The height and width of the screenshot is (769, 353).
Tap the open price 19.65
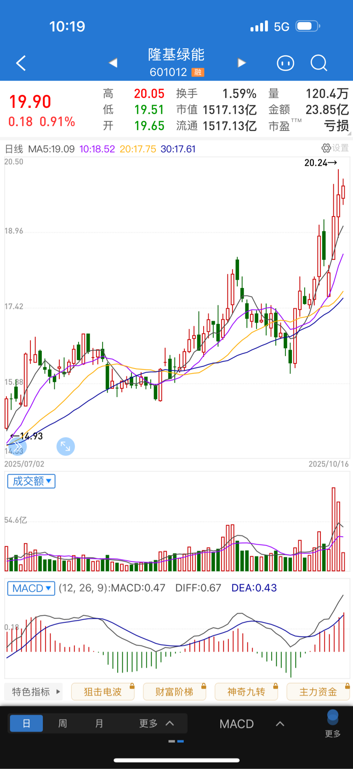click(149, 126)
